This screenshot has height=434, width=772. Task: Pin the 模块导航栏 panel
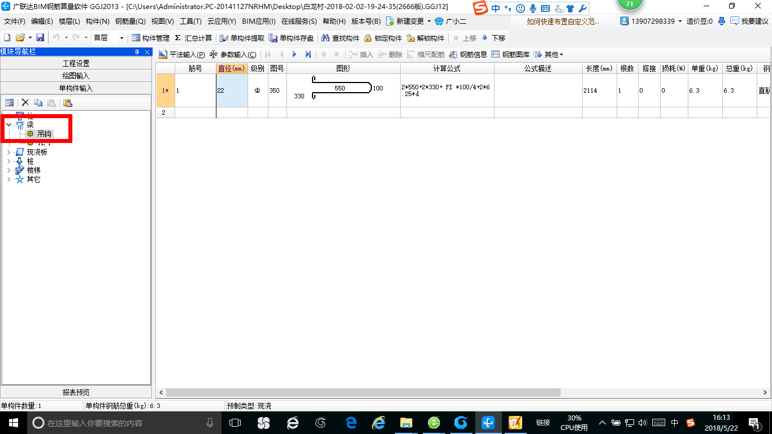tap(137, 51)
